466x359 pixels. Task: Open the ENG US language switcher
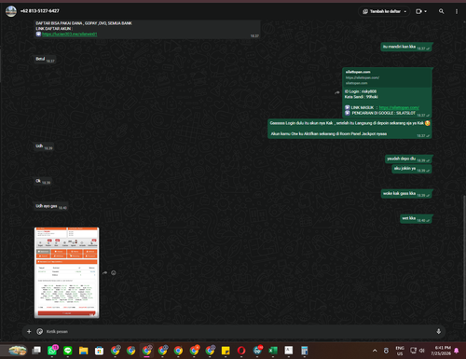(400, 351)
